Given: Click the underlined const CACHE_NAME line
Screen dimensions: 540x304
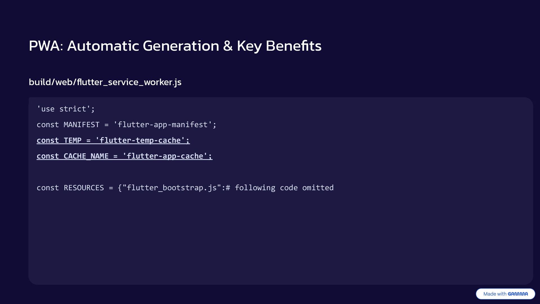Looking at the screenshot, I should [124, 156].
